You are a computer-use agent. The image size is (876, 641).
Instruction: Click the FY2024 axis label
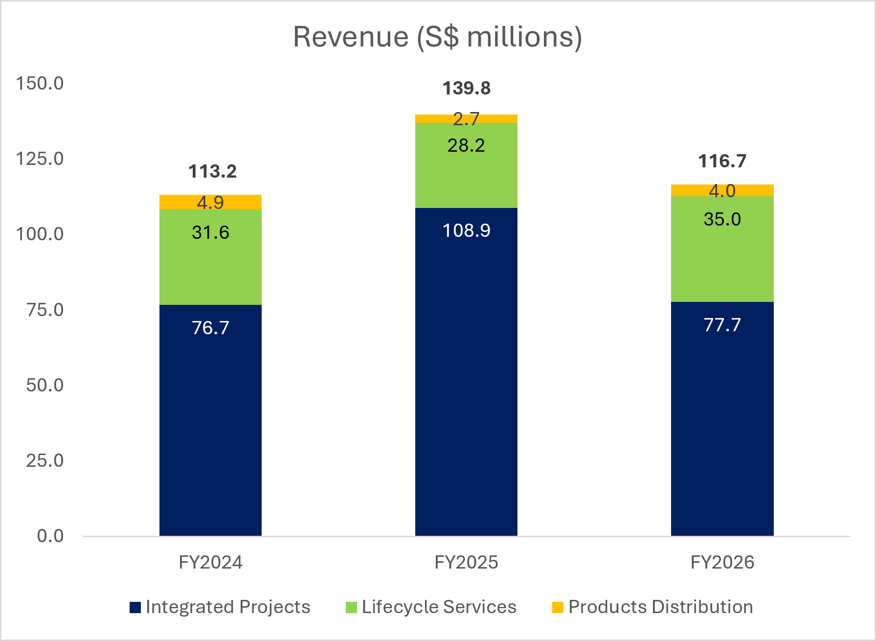point(210,563)
